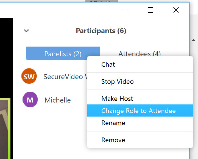
Task: Maximize the meeting window
Action: click(x=150, y=10)
